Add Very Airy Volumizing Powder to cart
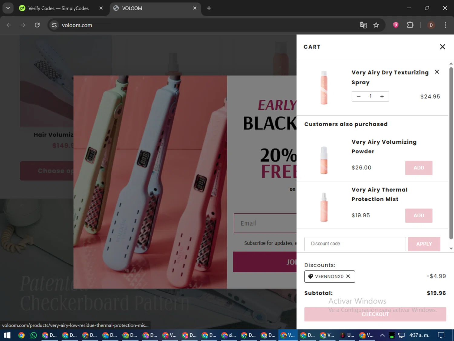 pyautogui.click(x=419, y=168)
